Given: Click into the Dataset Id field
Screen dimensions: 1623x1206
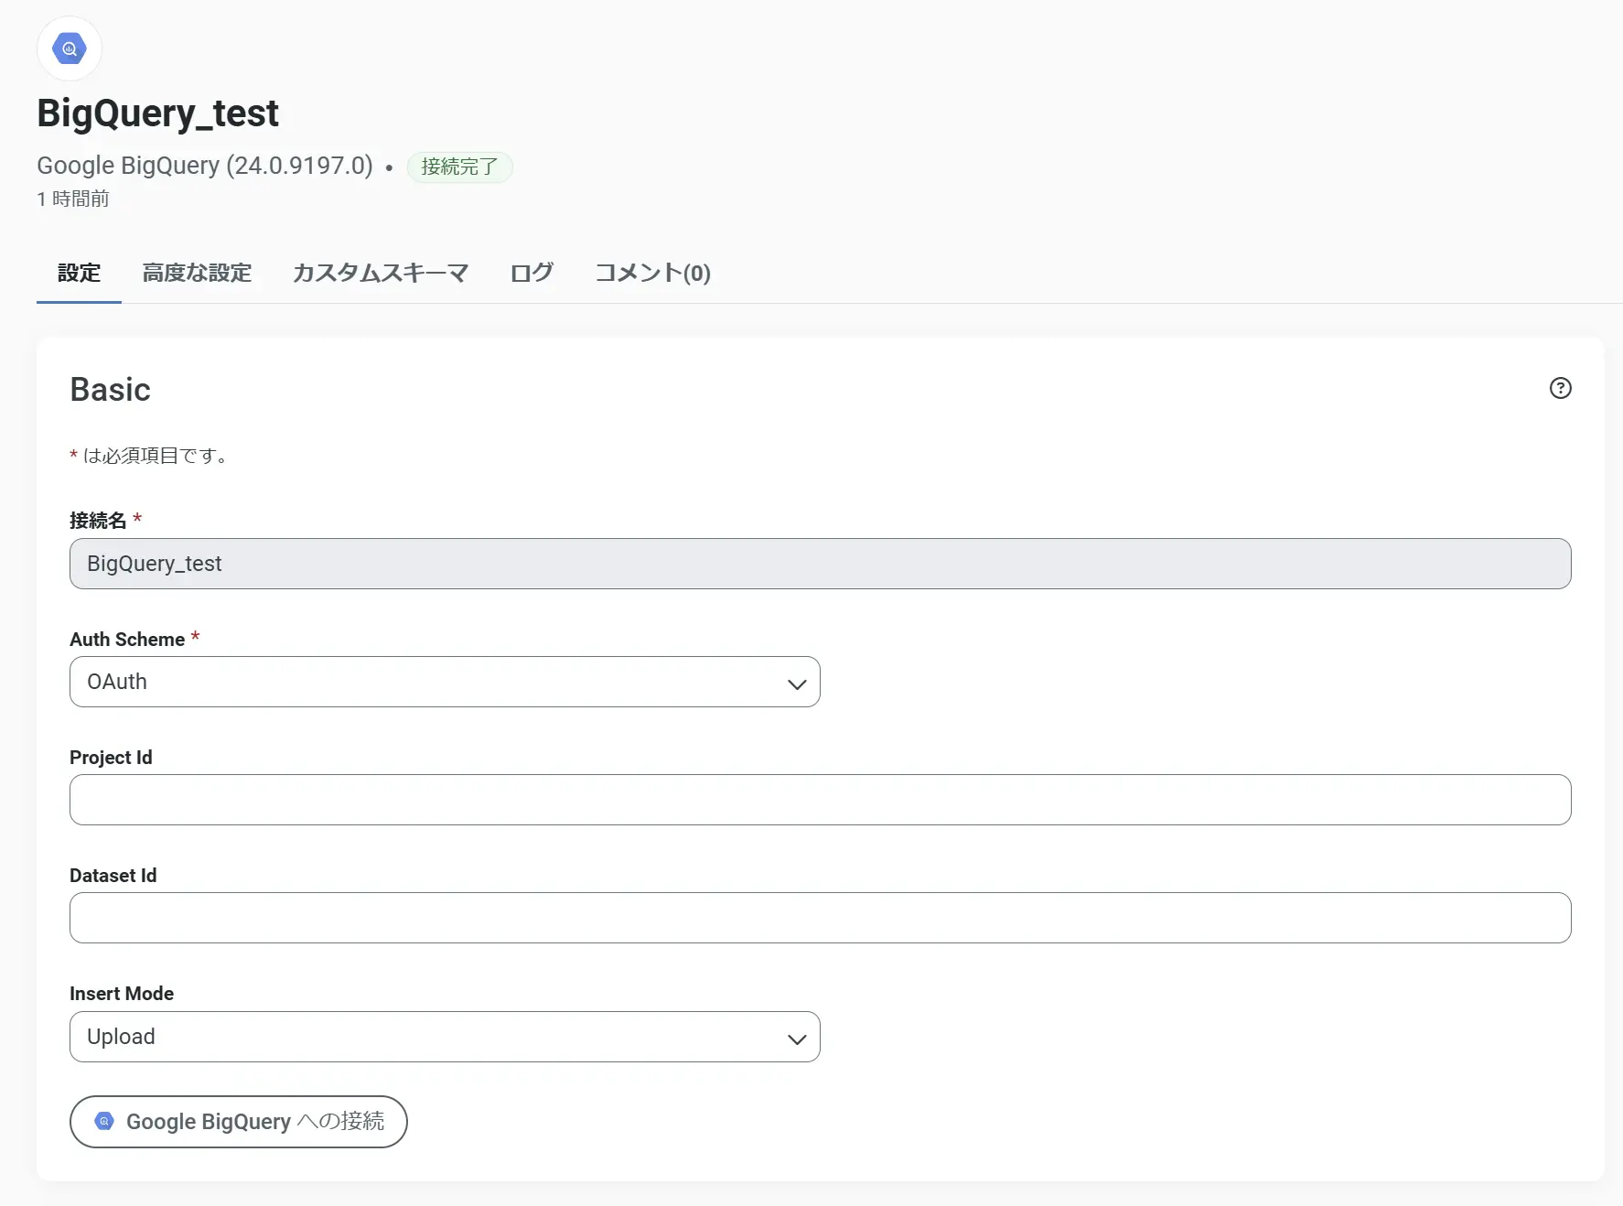Looking at the screenshot, I should (x=820, y=918).
